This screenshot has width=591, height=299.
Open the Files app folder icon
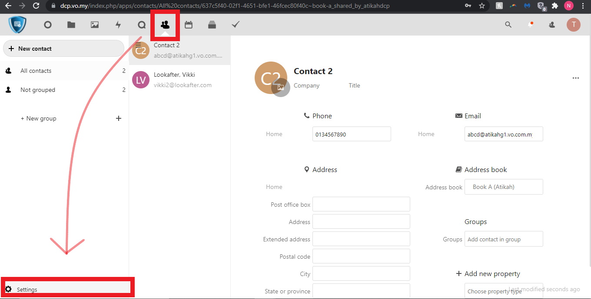71,25
